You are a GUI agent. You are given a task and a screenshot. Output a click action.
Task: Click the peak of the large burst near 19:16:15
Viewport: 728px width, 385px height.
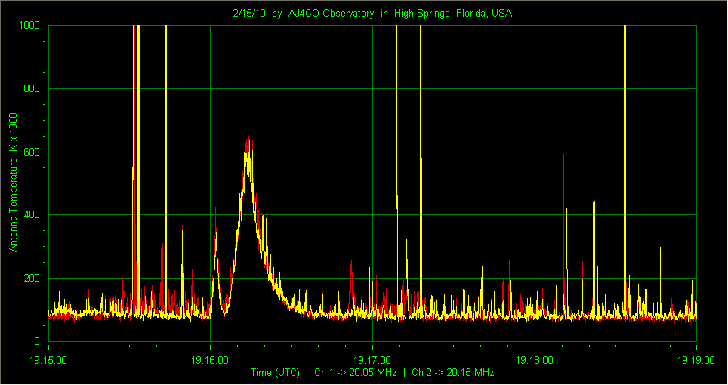[251, 113]
